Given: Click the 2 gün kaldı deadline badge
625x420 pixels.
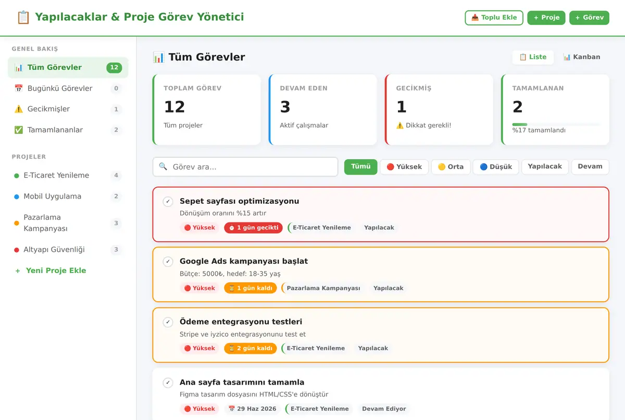Looking at the screenshot, I should 250,348.
